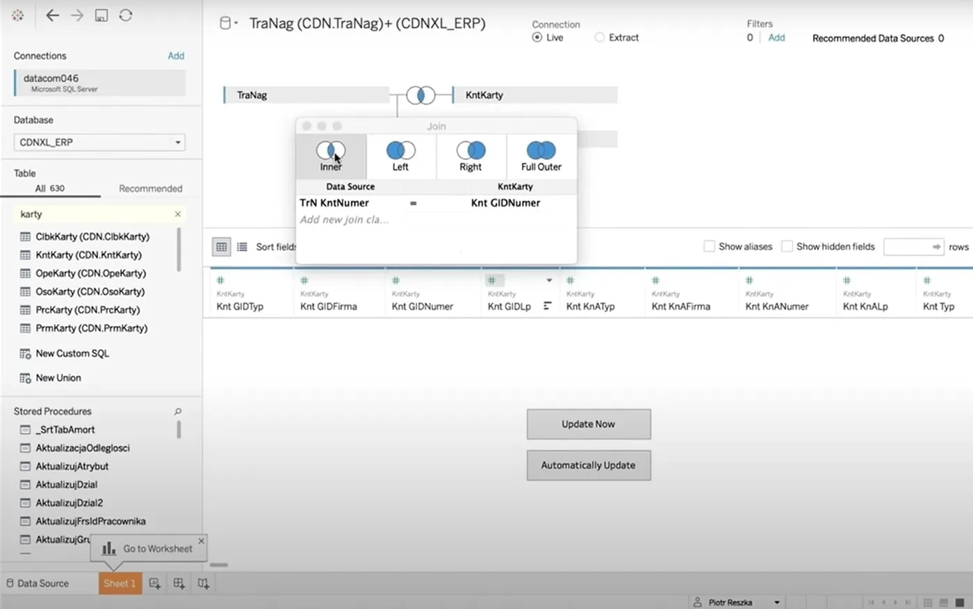The image size is (973, 609).
Task: Go back with the undo arrow
Action: 52,15
